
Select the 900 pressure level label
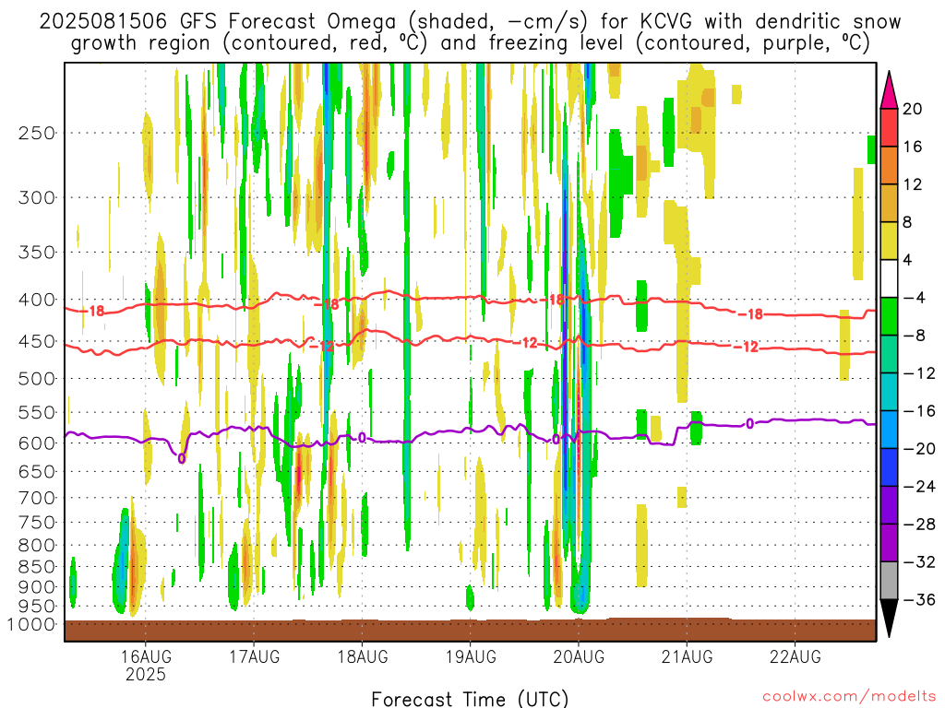[x=37, y=586]
